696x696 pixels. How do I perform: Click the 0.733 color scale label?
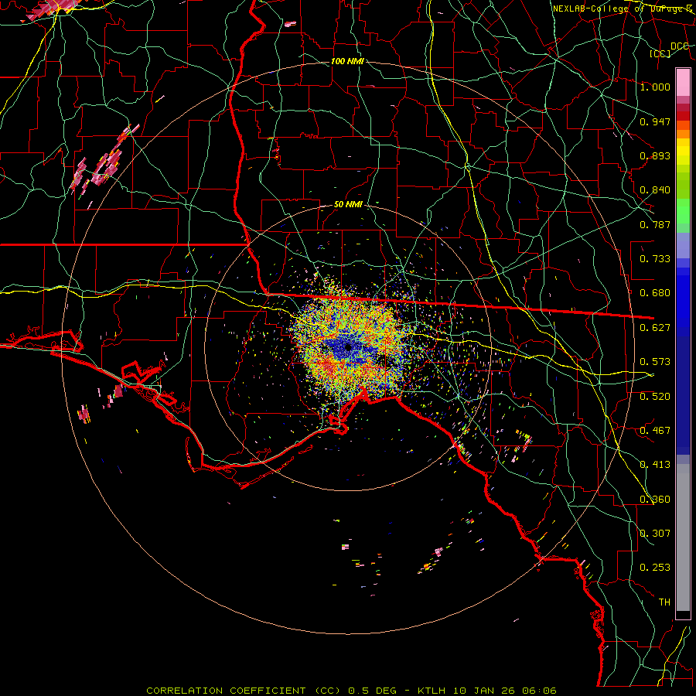655,259
